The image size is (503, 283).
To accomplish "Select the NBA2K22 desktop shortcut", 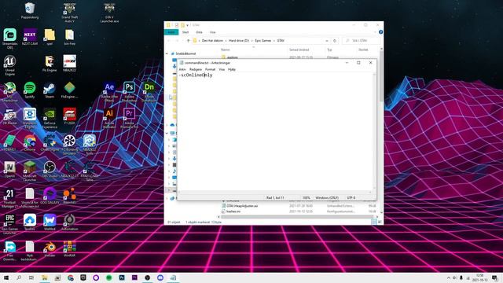I will pyautogui.click(x=70, y=63).
